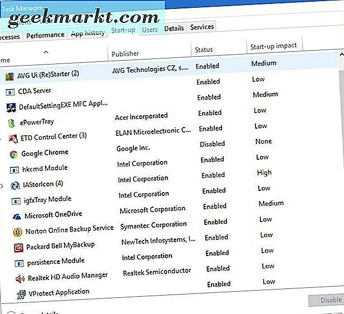Sort list by Status column
This screenshot has height=314, width=344.
(204, 50)
